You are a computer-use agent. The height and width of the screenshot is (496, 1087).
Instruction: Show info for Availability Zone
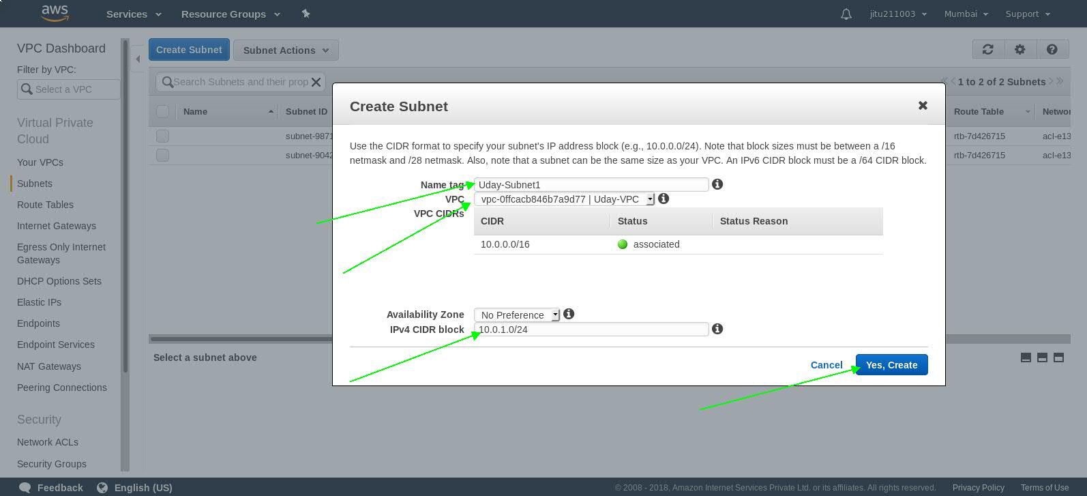click(x=569, y=314)
